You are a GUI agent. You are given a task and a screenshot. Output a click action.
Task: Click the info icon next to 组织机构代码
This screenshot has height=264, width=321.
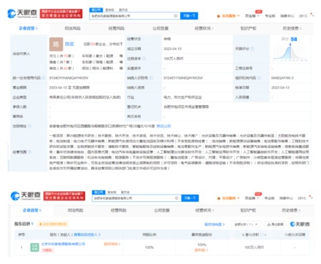259,78
